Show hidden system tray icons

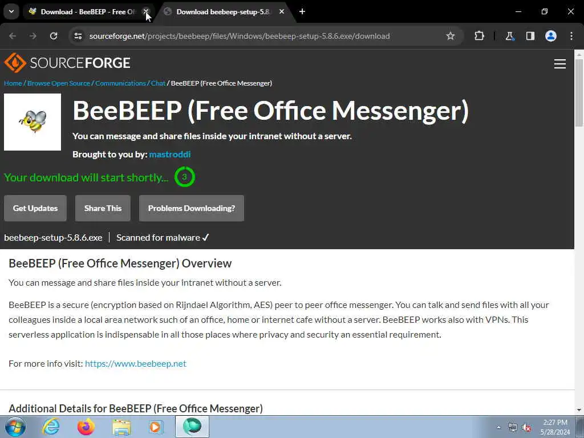coord(498,427)
